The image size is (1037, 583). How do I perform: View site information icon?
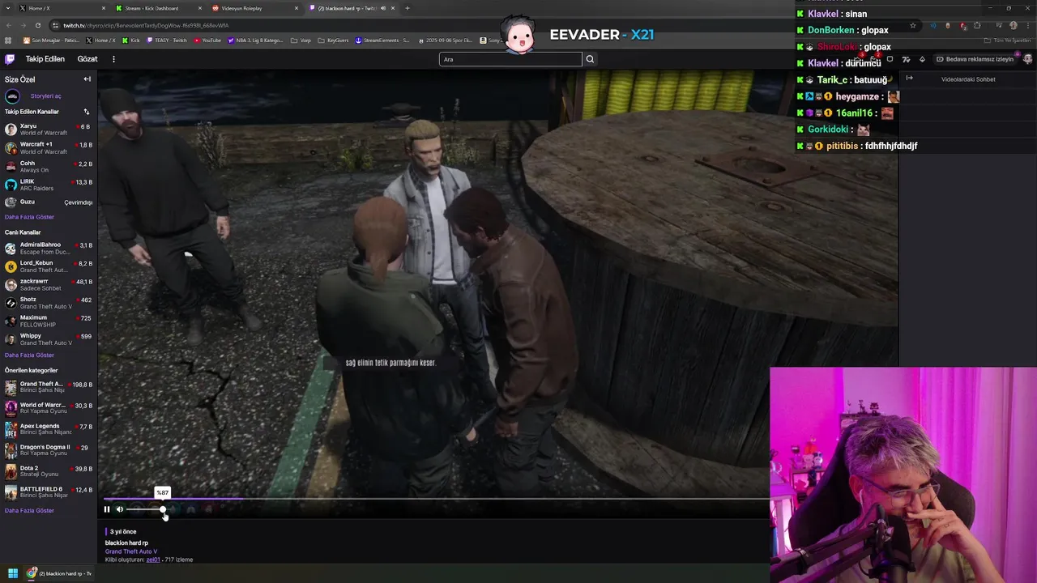click(x=56, y=25)
